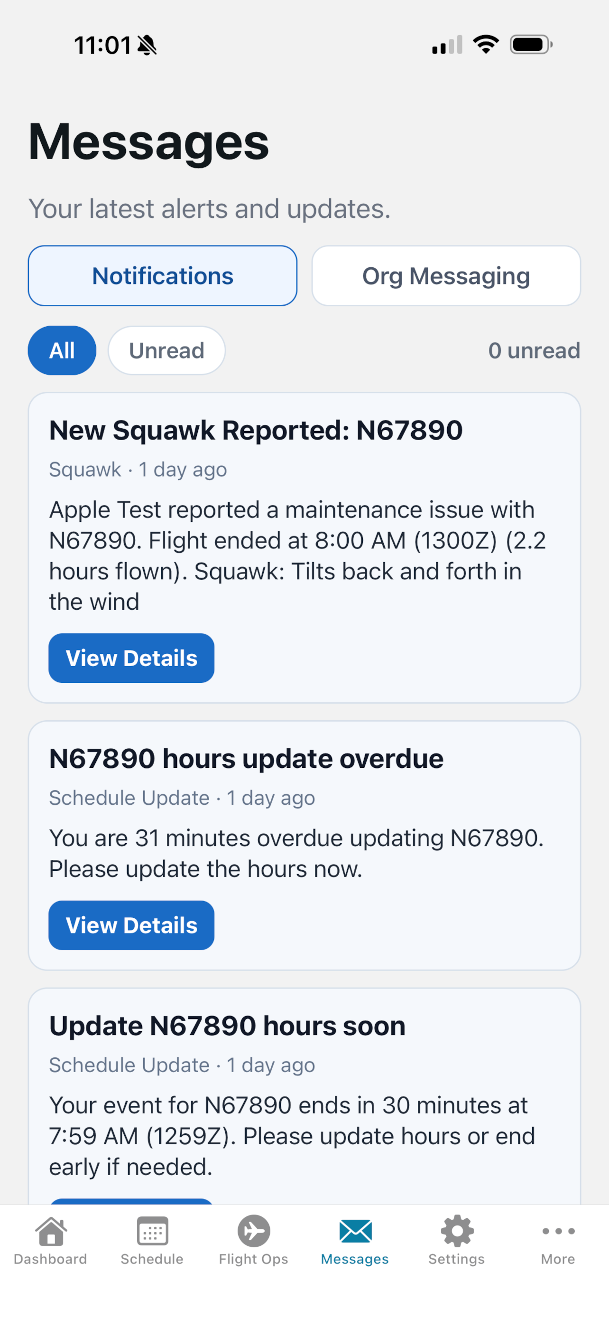The width and height of the screenshot is (609, 1319).
Task: Switch to the Org Messaging tab
Action: click(445, 275)
